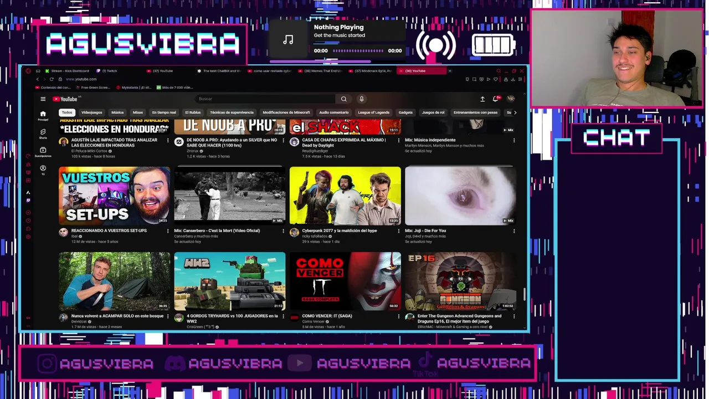Open Ibai channel link
The image size is (709, 399).
coord(74,236)
